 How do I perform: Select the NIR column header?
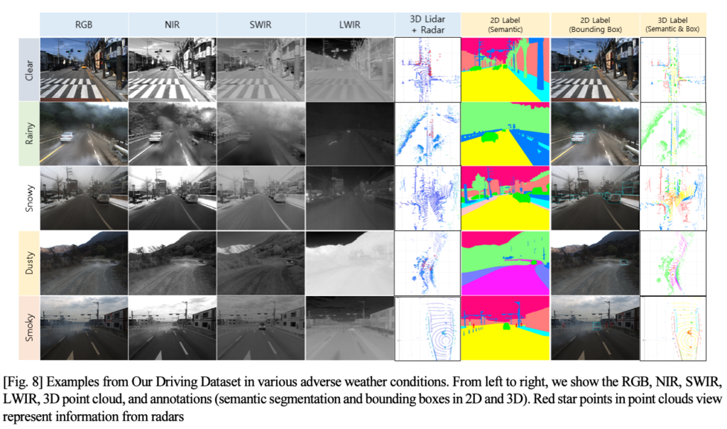coord(173,23)
